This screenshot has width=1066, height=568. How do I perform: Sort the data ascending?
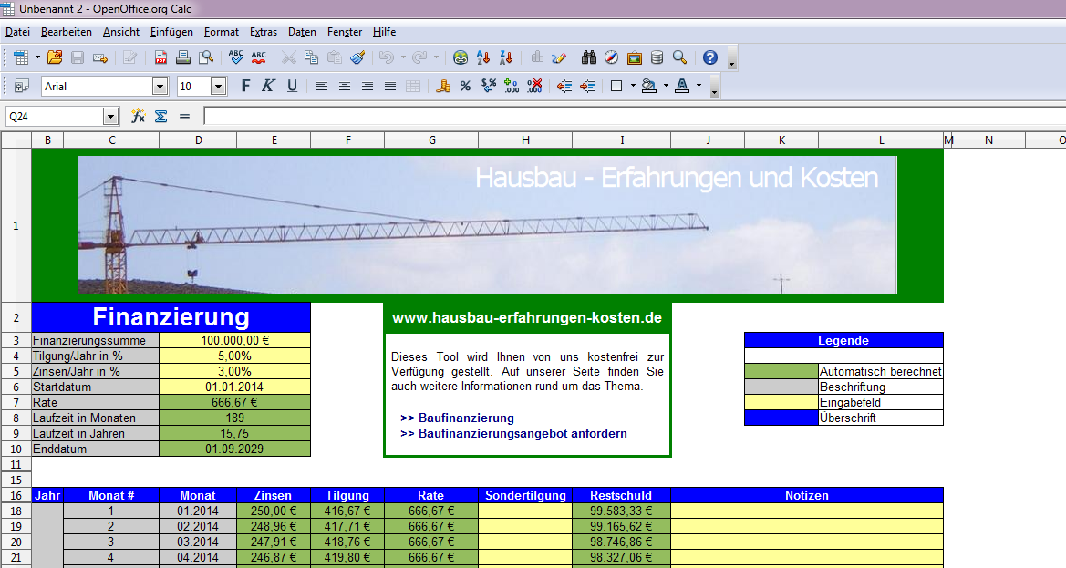[x=481, y=57]
